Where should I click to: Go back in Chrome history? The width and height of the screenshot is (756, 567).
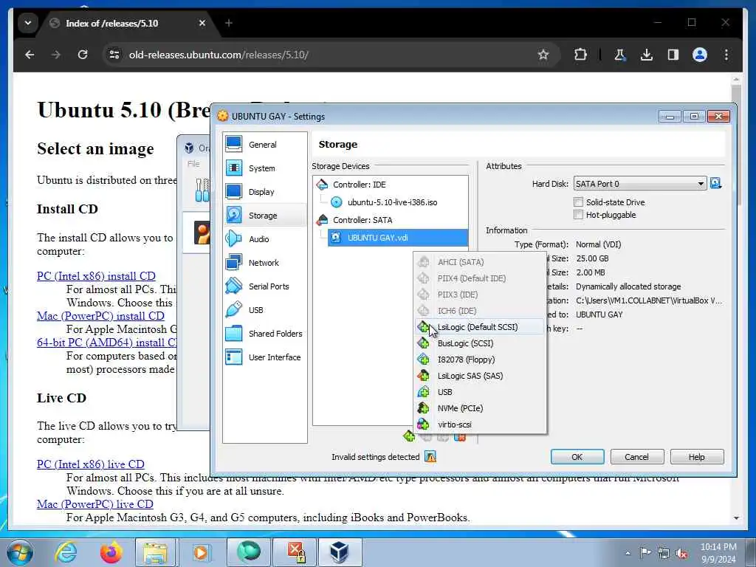click(x=30, y=55)
